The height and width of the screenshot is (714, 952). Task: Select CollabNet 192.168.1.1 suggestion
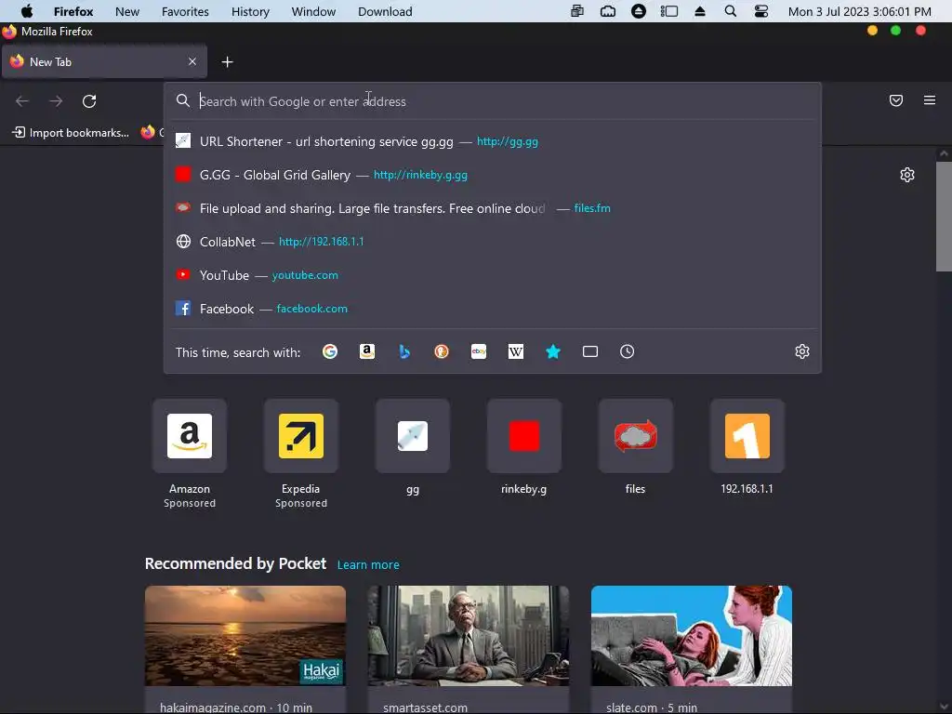[493, 242]
